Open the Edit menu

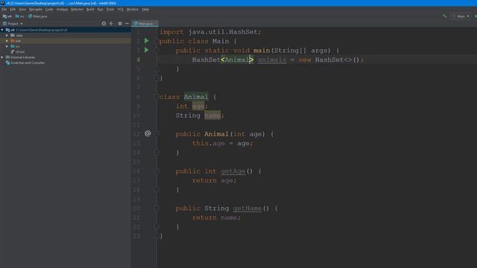(x=13, y=10)
